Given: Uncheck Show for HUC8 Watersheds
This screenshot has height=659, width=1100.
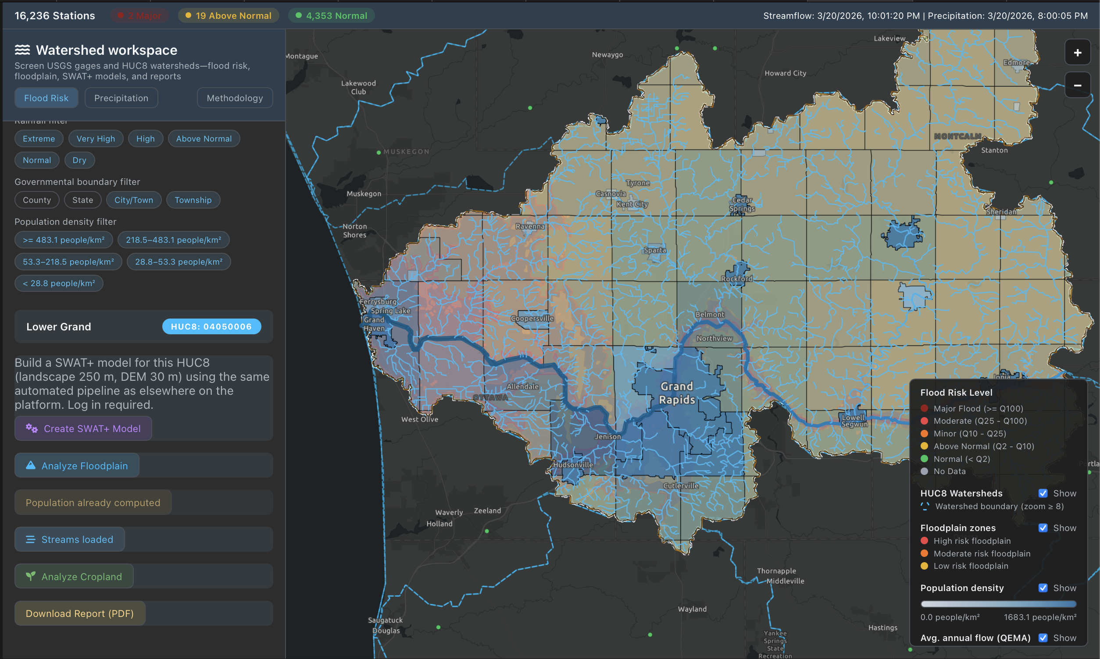Looking at the screenshot, I should tap(1043, 493).
